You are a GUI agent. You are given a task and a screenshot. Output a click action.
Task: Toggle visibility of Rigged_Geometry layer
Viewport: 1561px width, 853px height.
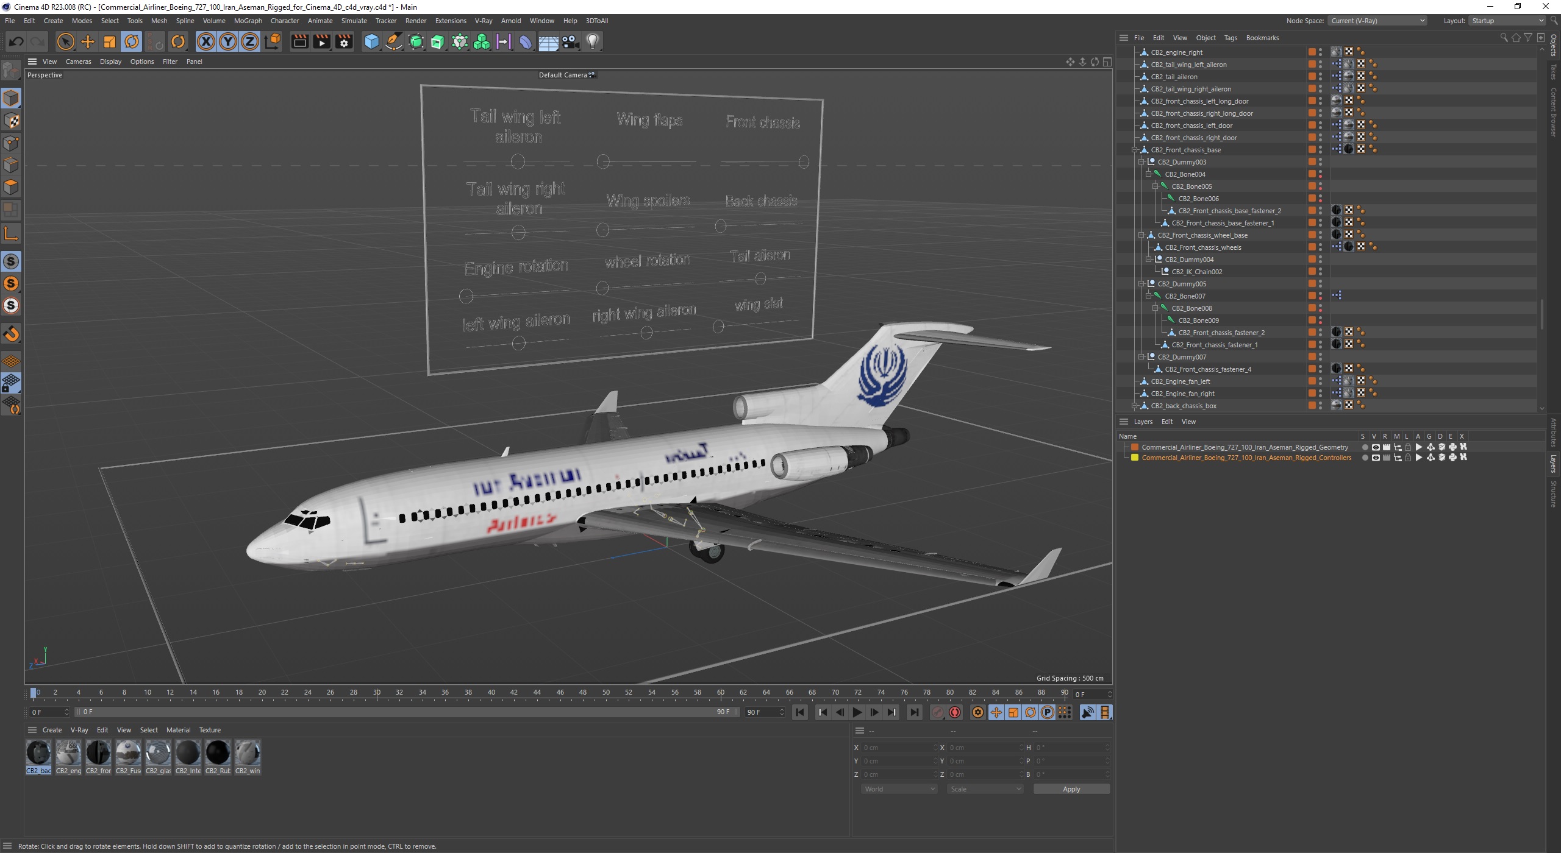[x=1376, y=447]
